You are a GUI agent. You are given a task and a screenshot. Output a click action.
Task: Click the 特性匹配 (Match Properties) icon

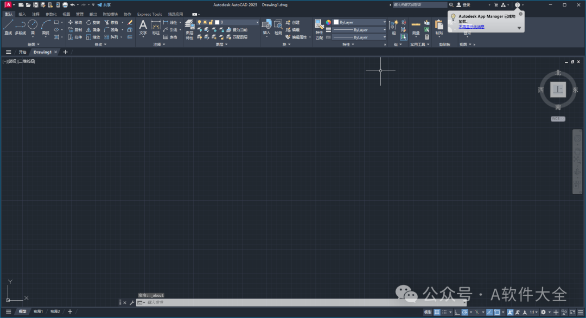(x=319, y=29)
